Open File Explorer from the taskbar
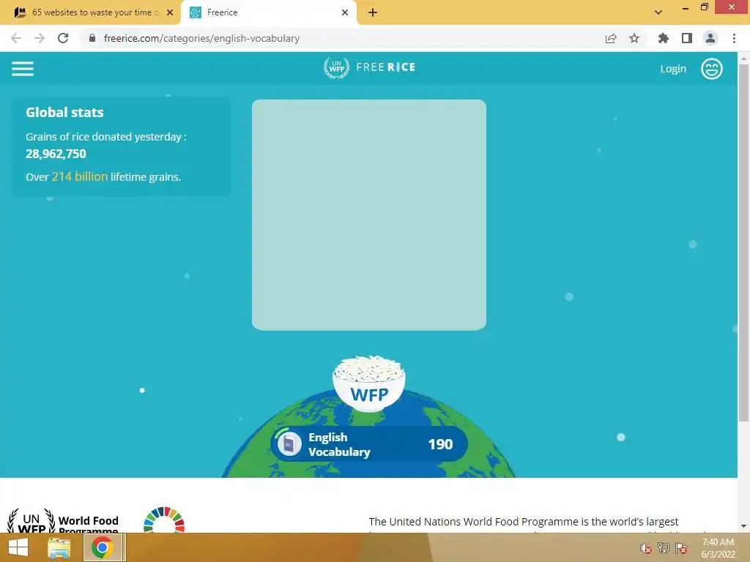750x562 pixels. [x=59, y=547]
